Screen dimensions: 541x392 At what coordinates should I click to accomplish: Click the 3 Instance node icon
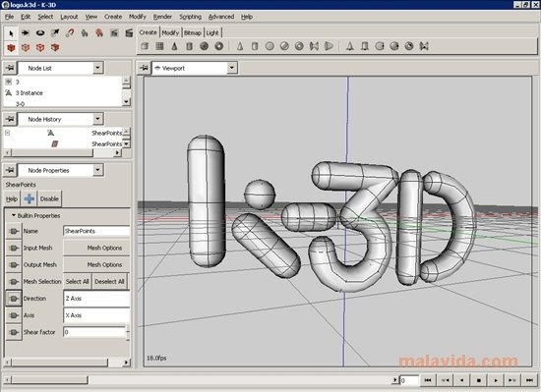point(9,92)
